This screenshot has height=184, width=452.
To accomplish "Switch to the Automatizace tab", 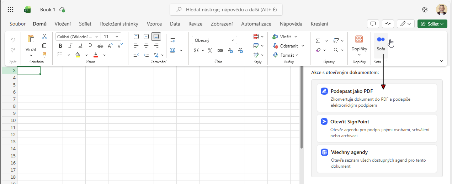I will coord(256,24).
